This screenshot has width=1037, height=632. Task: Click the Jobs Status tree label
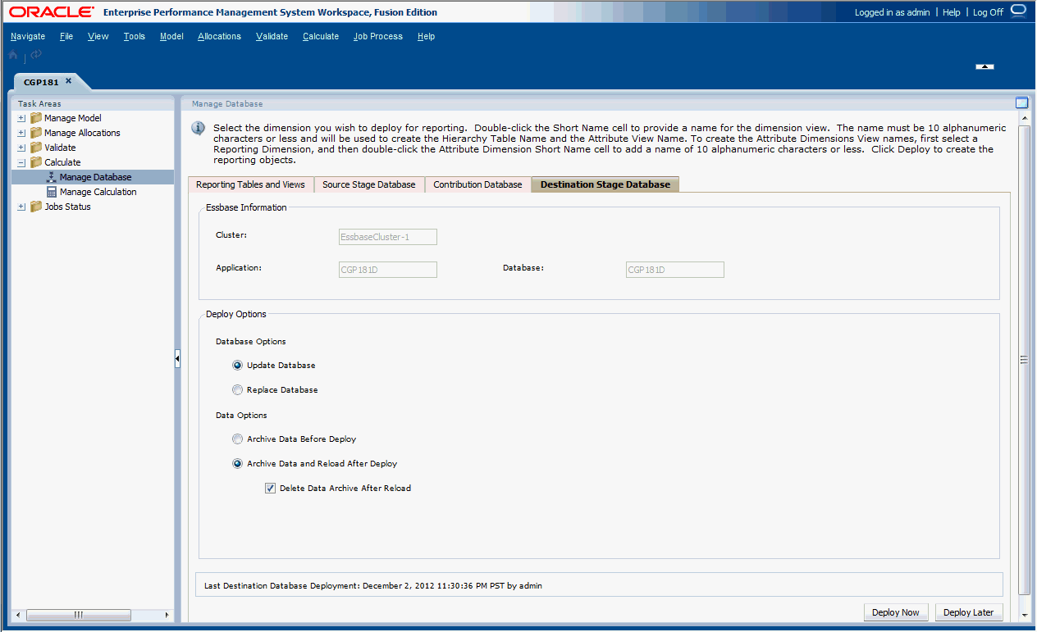pos(67,207)
